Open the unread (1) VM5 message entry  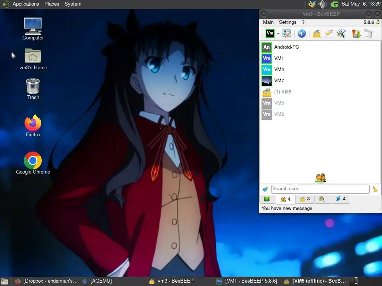tap(320, 92)
